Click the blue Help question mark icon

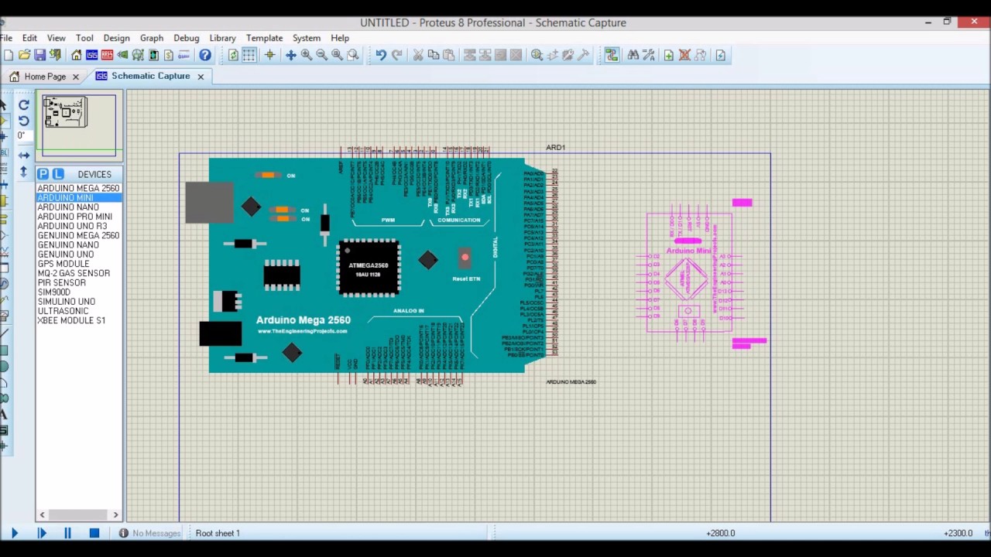[x=205, y=55]
